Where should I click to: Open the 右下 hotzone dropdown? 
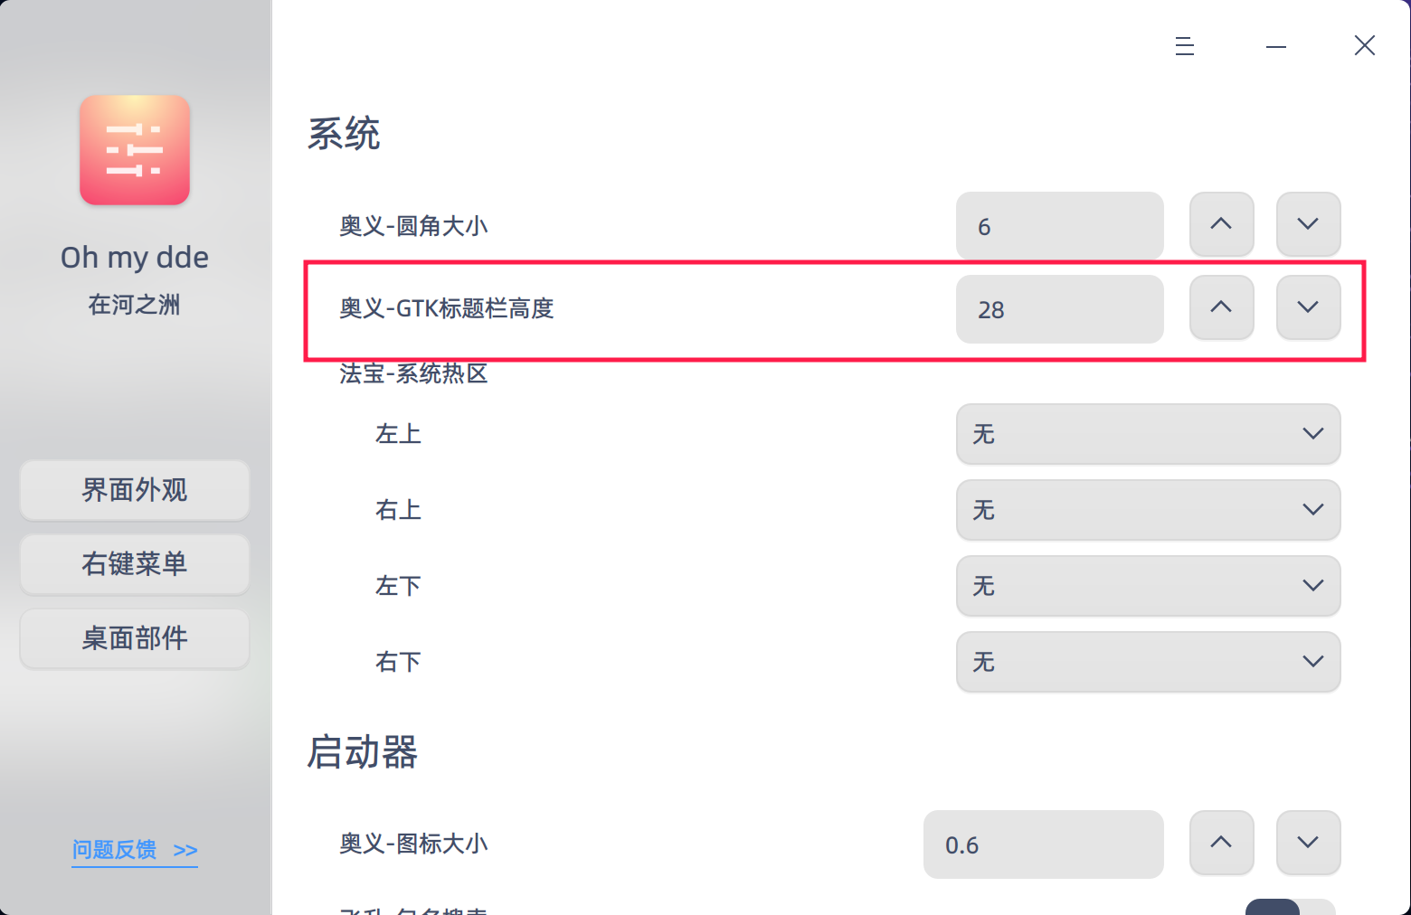point(1147,662)
